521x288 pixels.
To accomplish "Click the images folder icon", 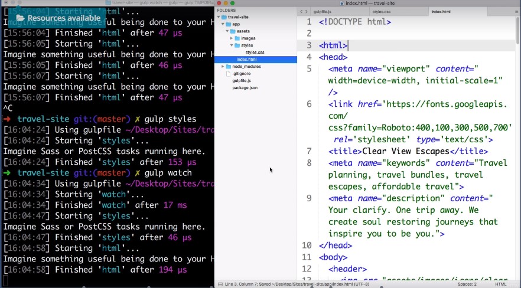I will [237, 38].
